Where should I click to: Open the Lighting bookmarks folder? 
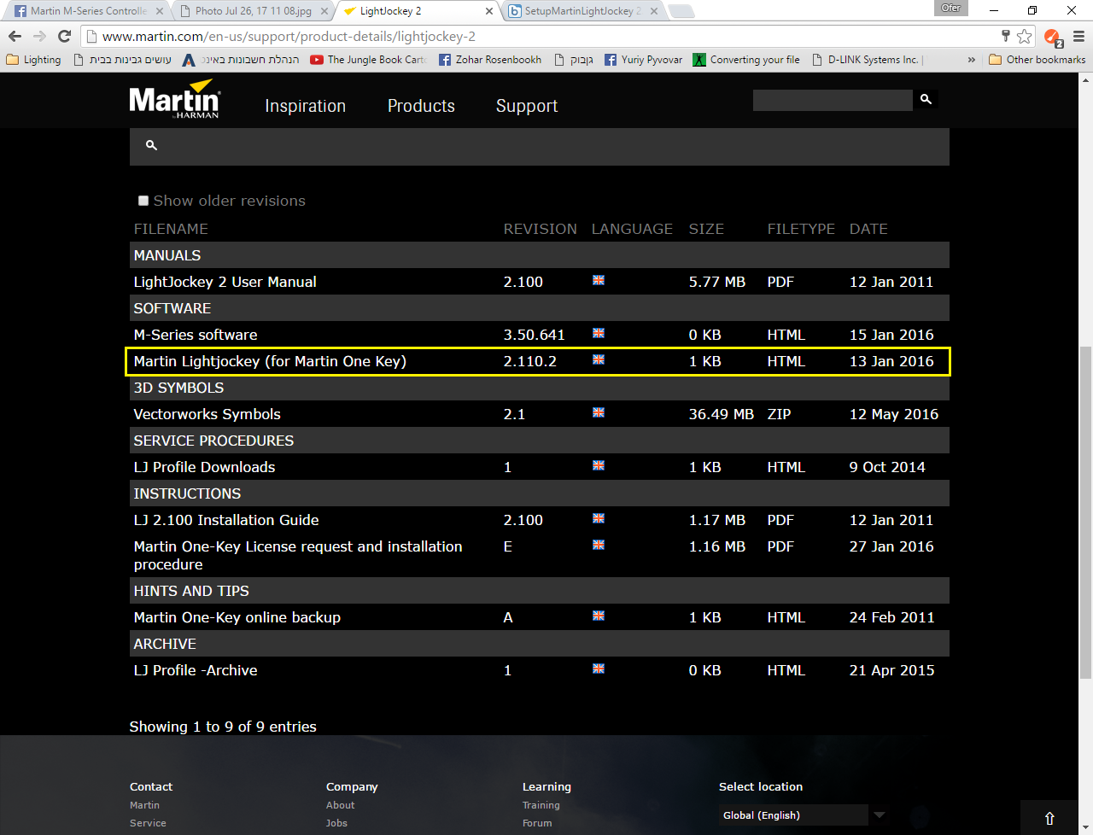click(33, 60)
